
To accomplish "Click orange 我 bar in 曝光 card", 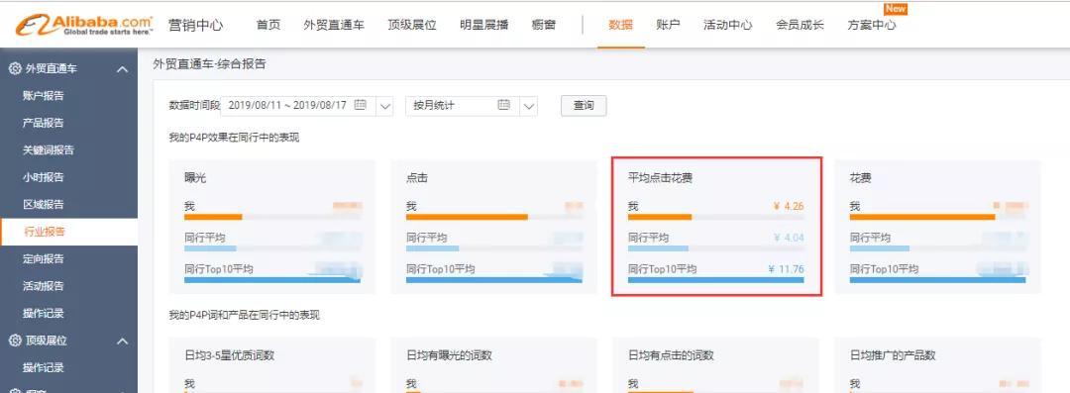I will point(213,217).
